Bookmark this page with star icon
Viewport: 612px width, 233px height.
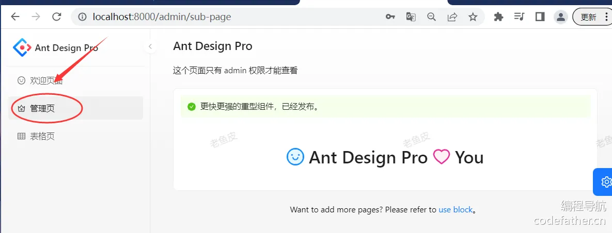point(473,17)
